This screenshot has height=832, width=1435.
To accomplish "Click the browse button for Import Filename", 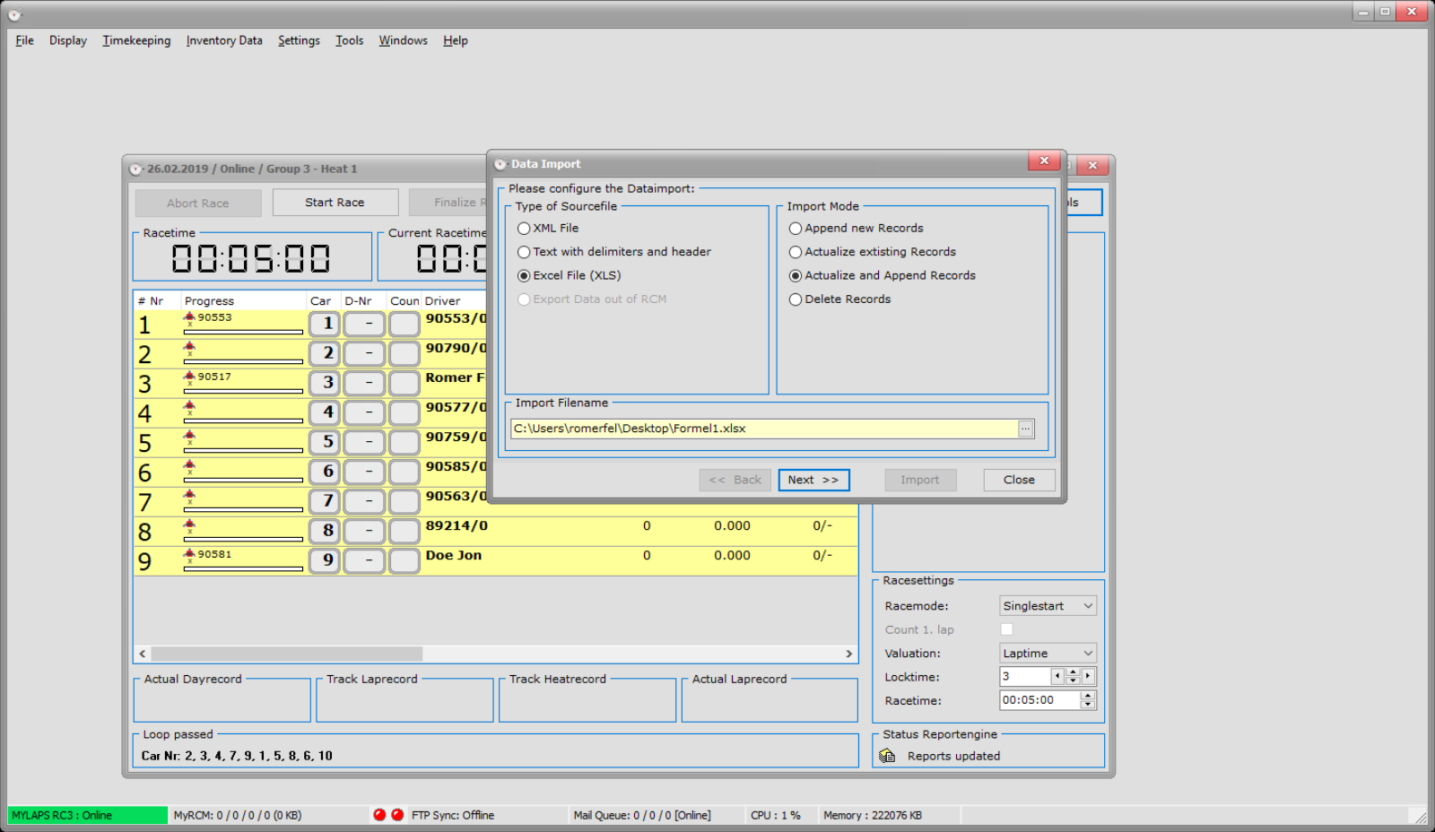I will 1025,429.
